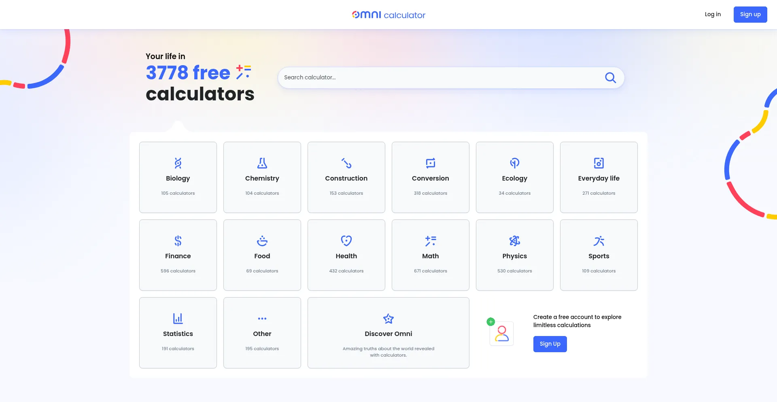Click the Discover Omni star icon
Viewport: 777px width, 402px height.
tap(388, 319)
